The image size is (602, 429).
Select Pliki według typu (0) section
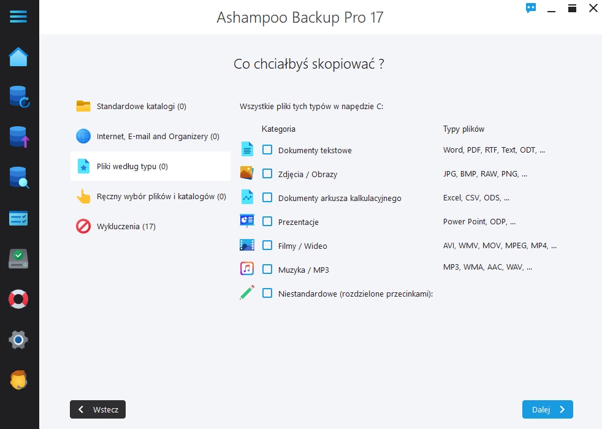(150, 166)
